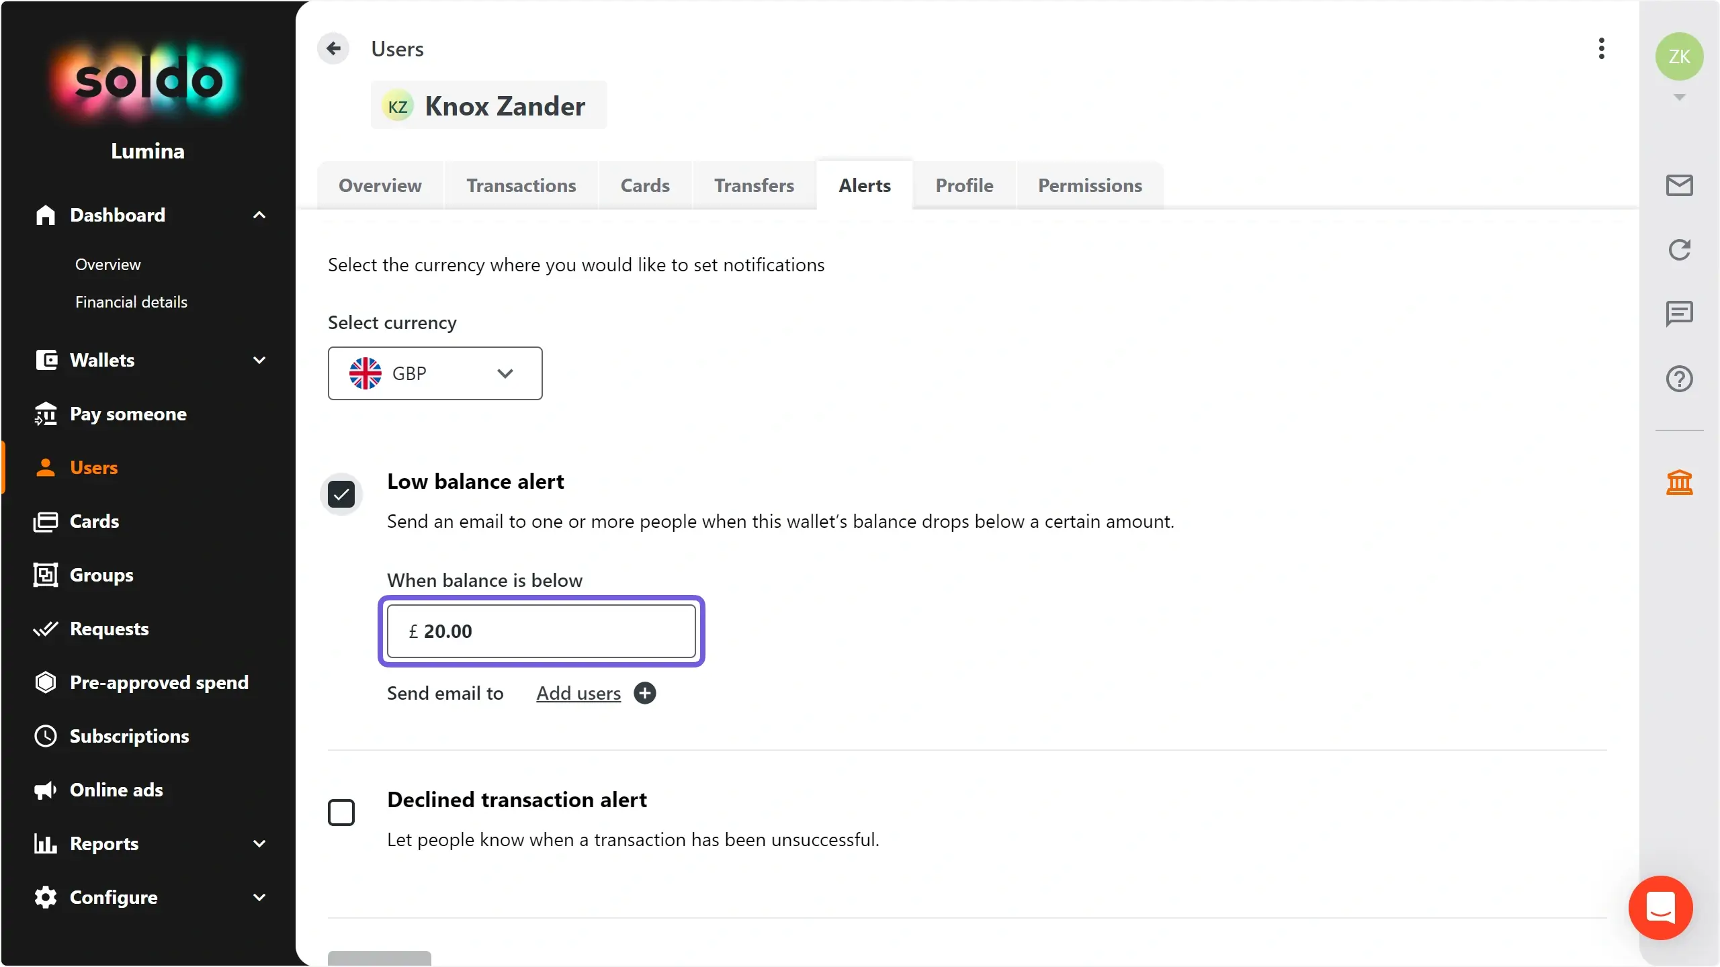Open the messages chat icon
Screen dimensions: 1720x967
[x=1679, y=314]
